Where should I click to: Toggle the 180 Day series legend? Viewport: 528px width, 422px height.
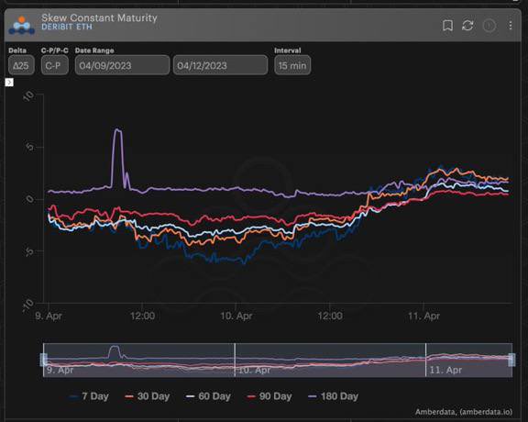pyautogui.click(x=333, y=396)
